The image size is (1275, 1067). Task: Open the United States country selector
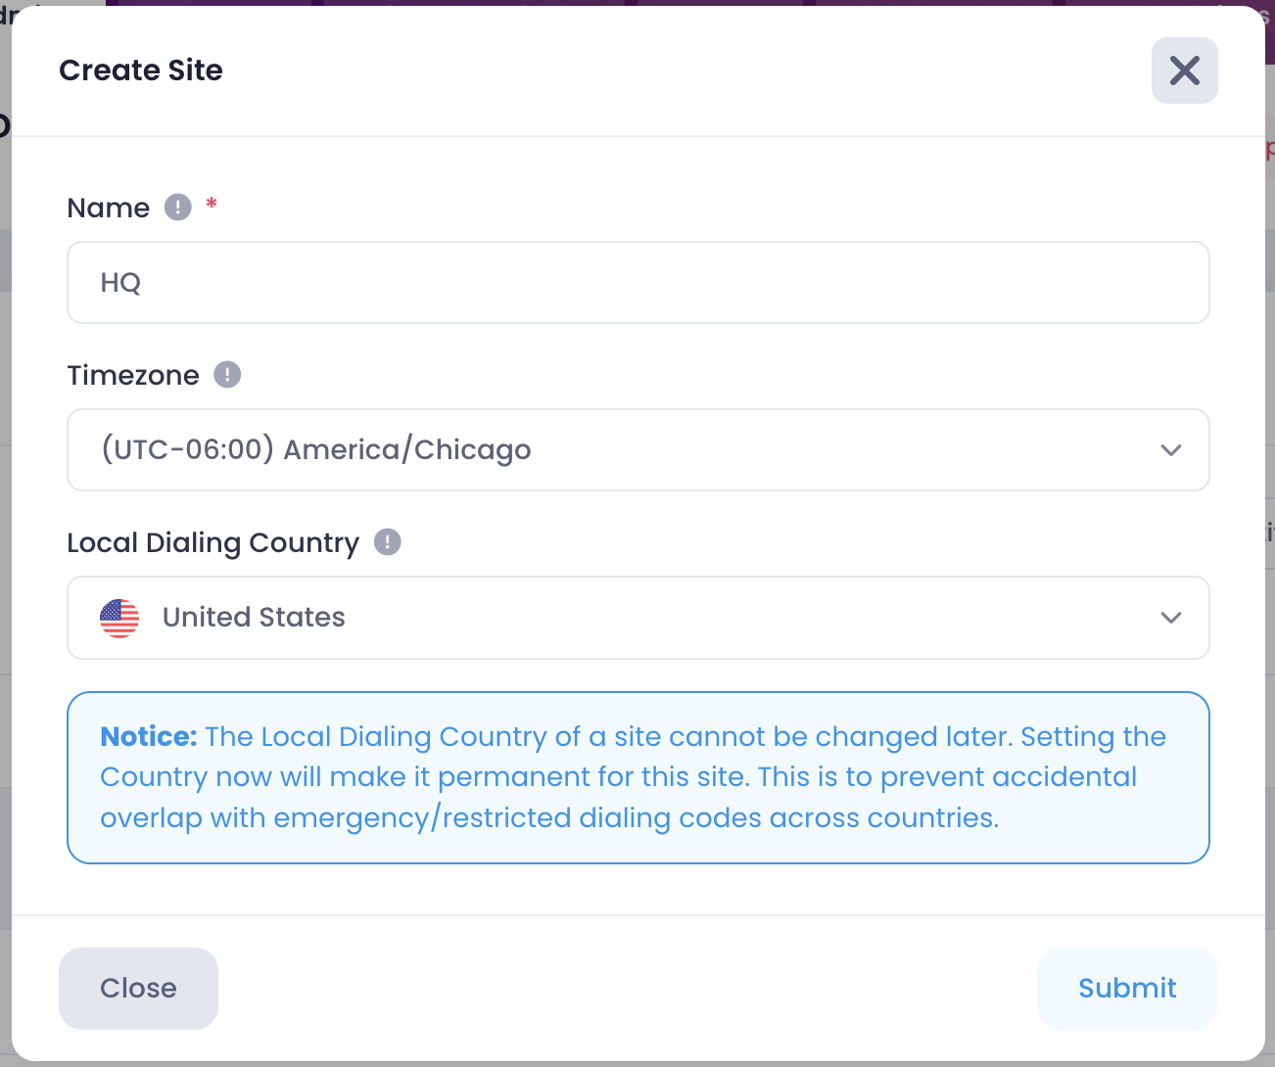tap(638, 618)
